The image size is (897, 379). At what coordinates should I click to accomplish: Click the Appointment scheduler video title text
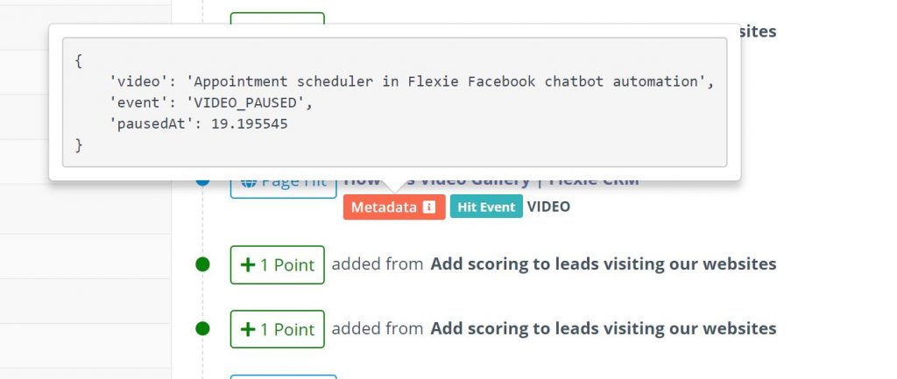point(447,81)
